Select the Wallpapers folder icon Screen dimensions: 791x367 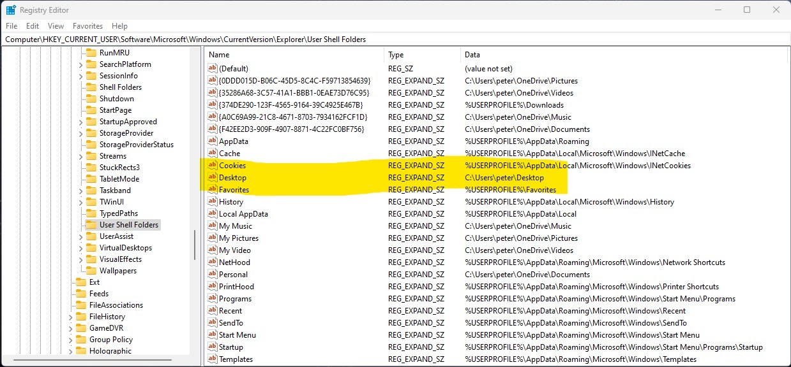coord(91,271)
